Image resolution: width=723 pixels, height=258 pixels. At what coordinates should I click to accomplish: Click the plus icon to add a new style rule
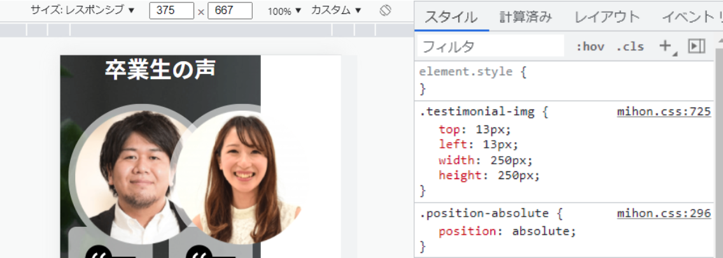(x=665, y=46)
